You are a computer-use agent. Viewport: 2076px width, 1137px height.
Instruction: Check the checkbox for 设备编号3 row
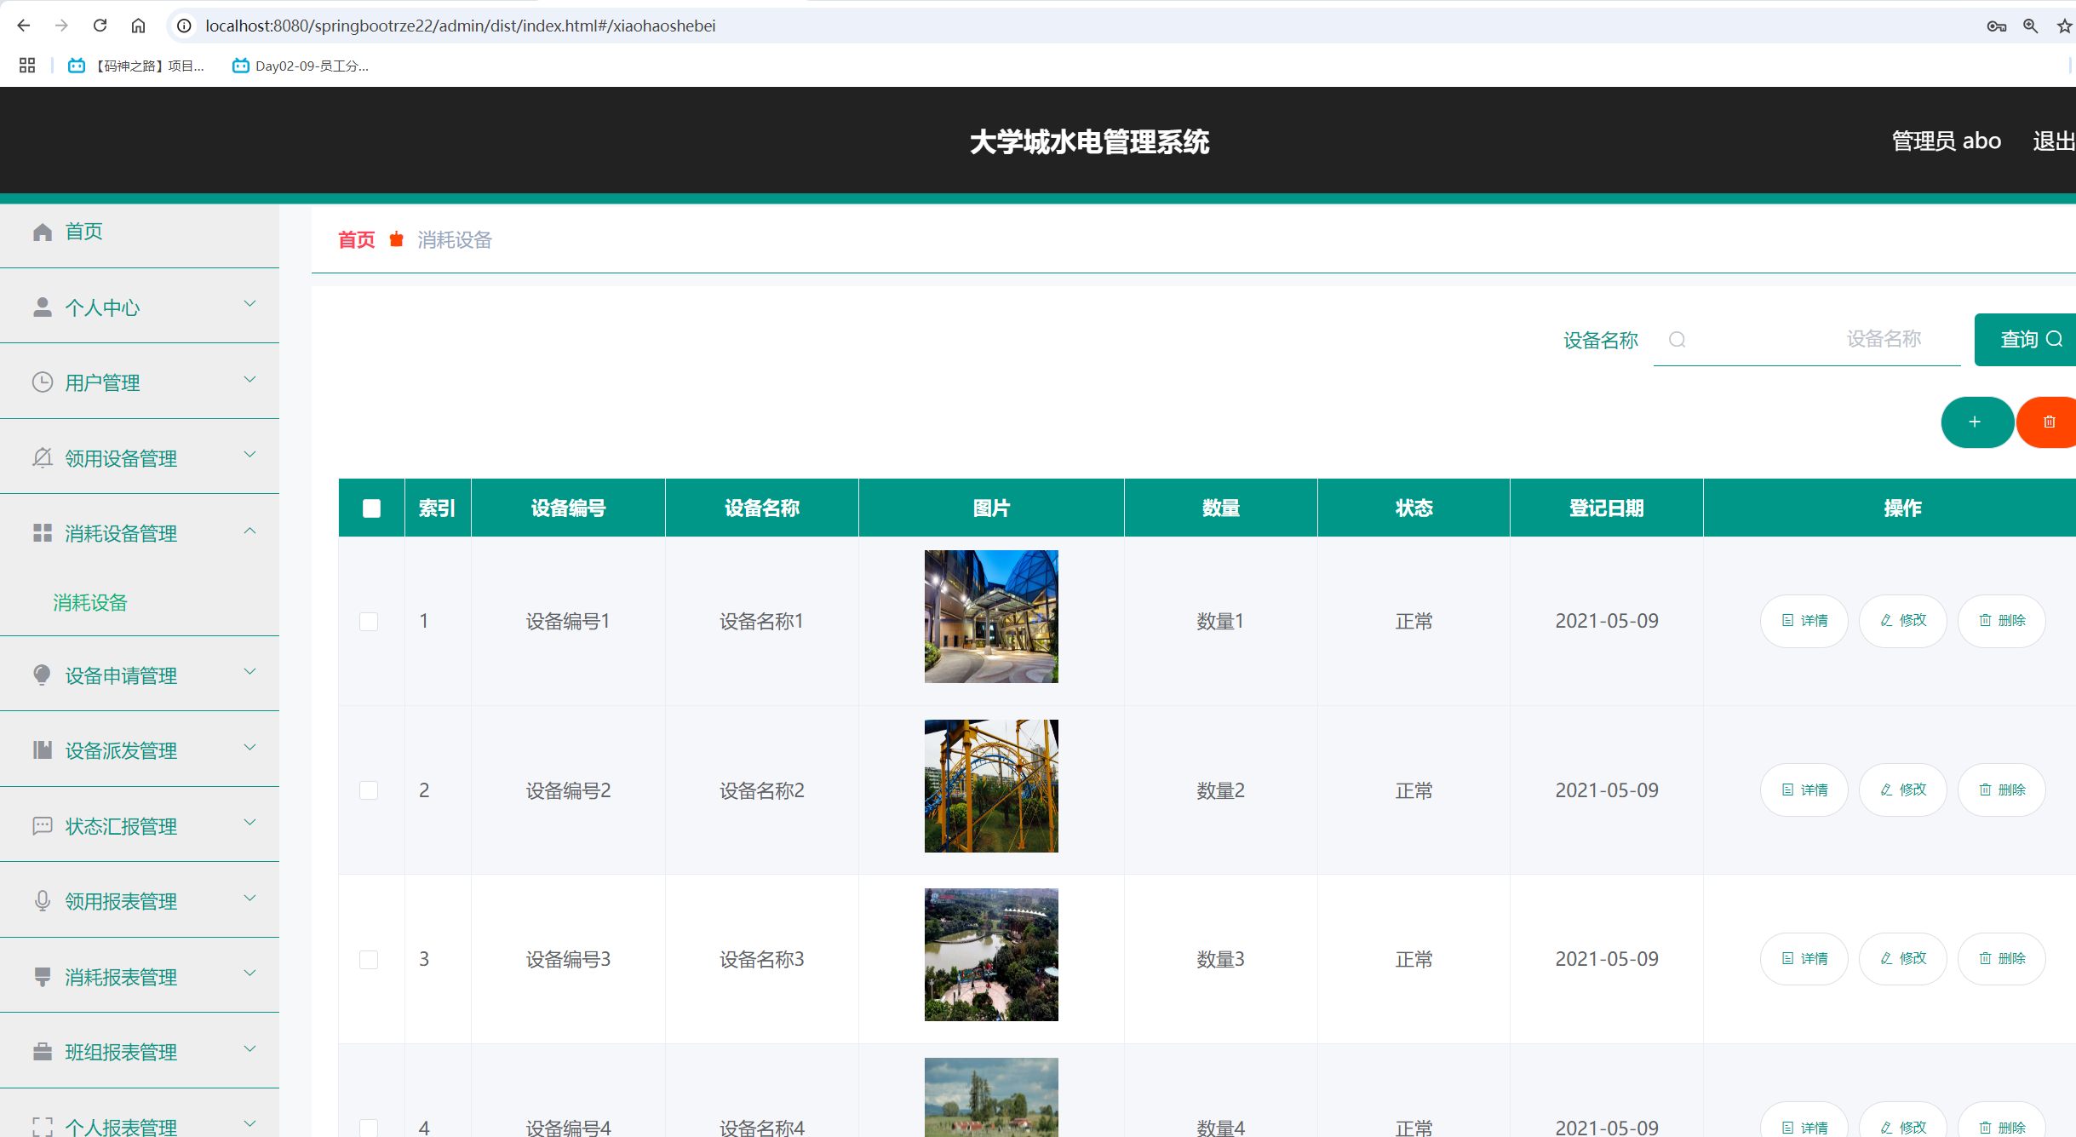369,959
